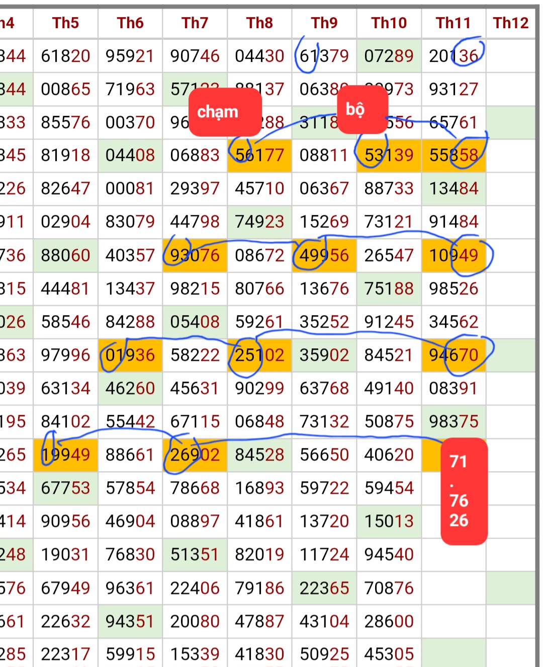
Task: Tap the orange cell 25102
Action: pyautogui.click(x=259, y=355)
